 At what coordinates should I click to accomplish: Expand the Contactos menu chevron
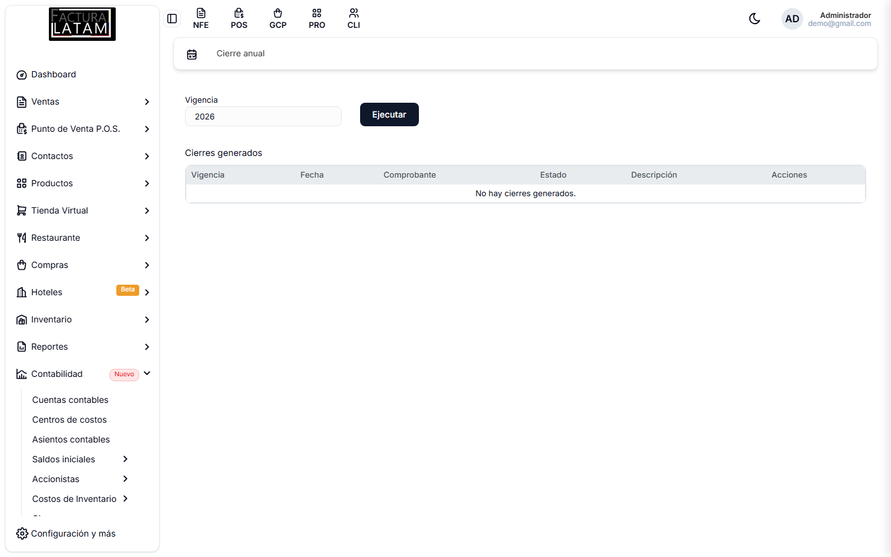[x=147, y=156]
